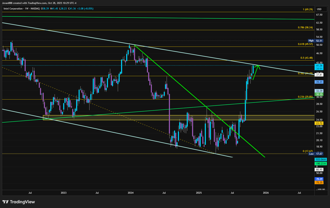Click the 58.50 price axis value
Image resolution: width=330 pixels, height=208 pixels.
pos(319,30)
